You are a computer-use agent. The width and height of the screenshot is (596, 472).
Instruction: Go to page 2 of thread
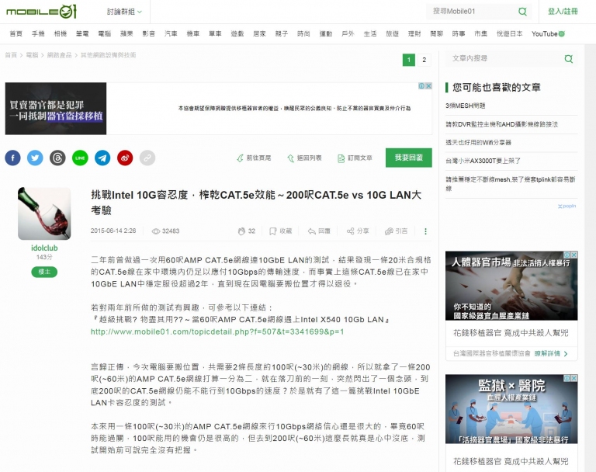click(x=424, y=60)
